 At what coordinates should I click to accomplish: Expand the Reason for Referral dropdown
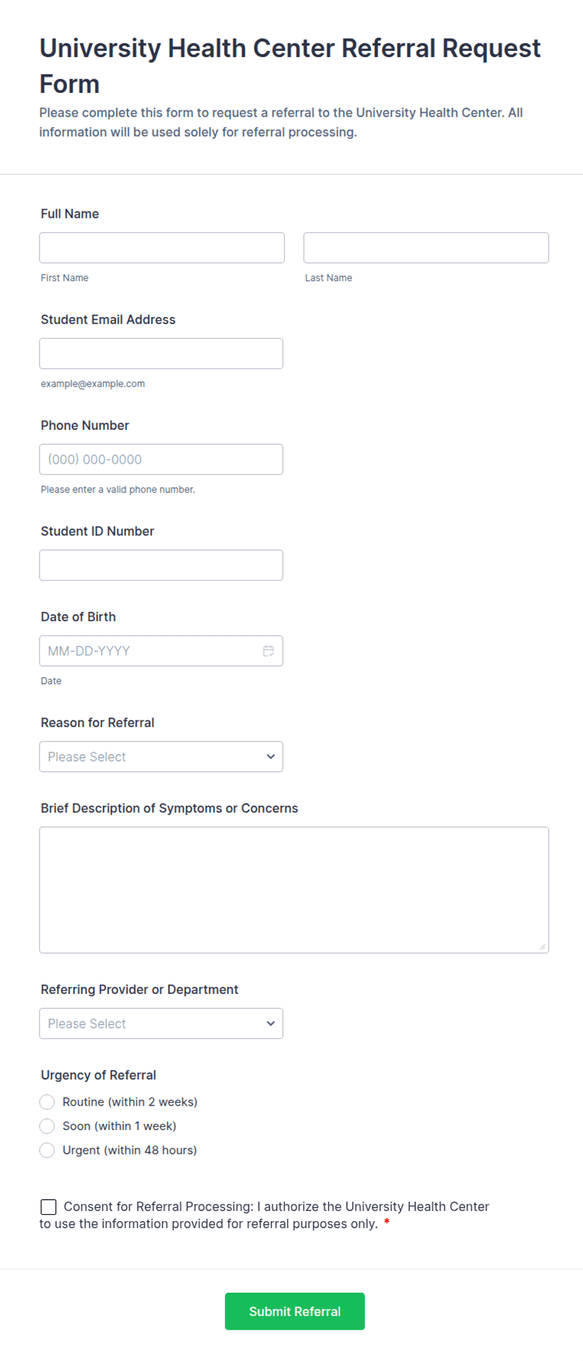click(x=161, y=757)
